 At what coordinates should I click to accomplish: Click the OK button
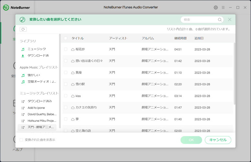click(191, 140)
